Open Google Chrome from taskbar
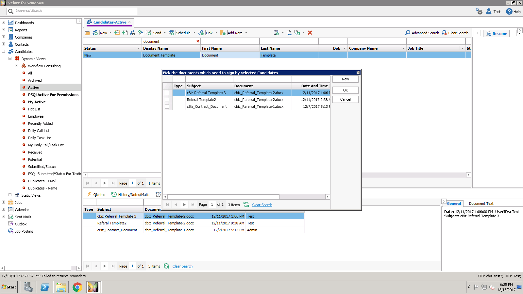The image size is (523, 294). click(x=77, y=287)
